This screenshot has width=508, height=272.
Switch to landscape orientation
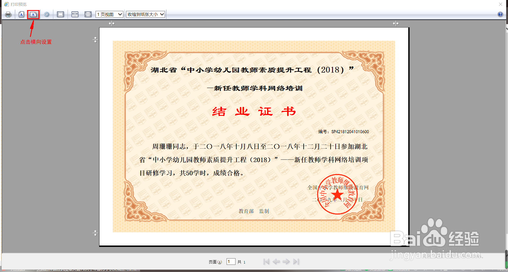pos(33,14)
